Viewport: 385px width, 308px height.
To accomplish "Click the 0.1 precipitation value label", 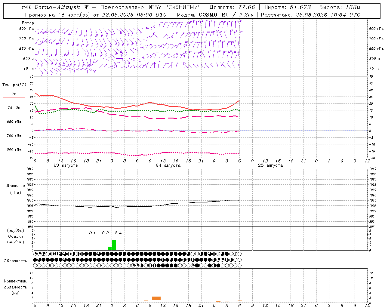I will pos(92,233).
